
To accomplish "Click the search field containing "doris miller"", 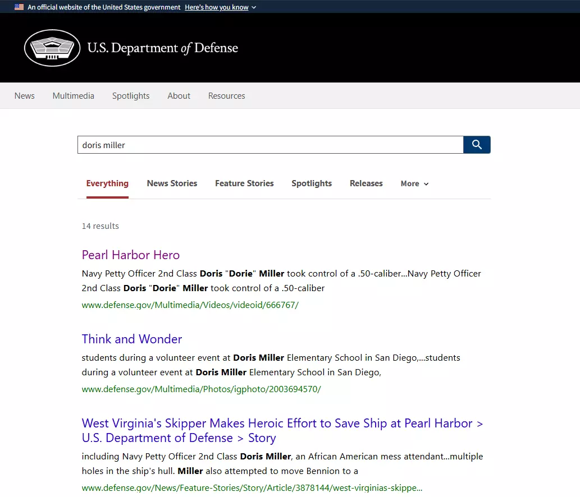I will pos(271,145).
